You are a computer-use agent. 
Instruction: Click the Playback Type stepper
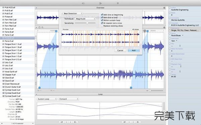pyautogui.click(x=181, y=66)
